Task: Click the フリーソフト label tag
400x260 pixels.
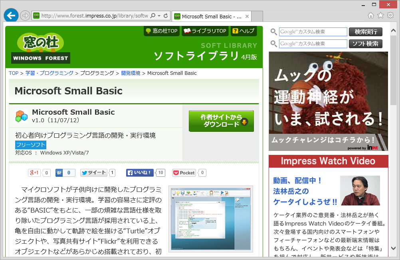Action: (x=31, y=145)
